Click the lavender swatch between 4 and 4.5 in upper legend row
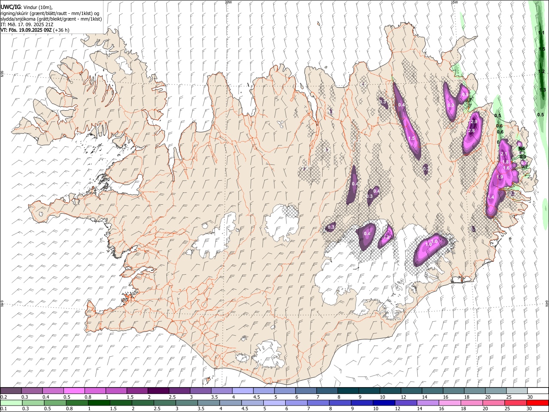The image size is (549, 412). pyautogui.click(x=243, y=391)
